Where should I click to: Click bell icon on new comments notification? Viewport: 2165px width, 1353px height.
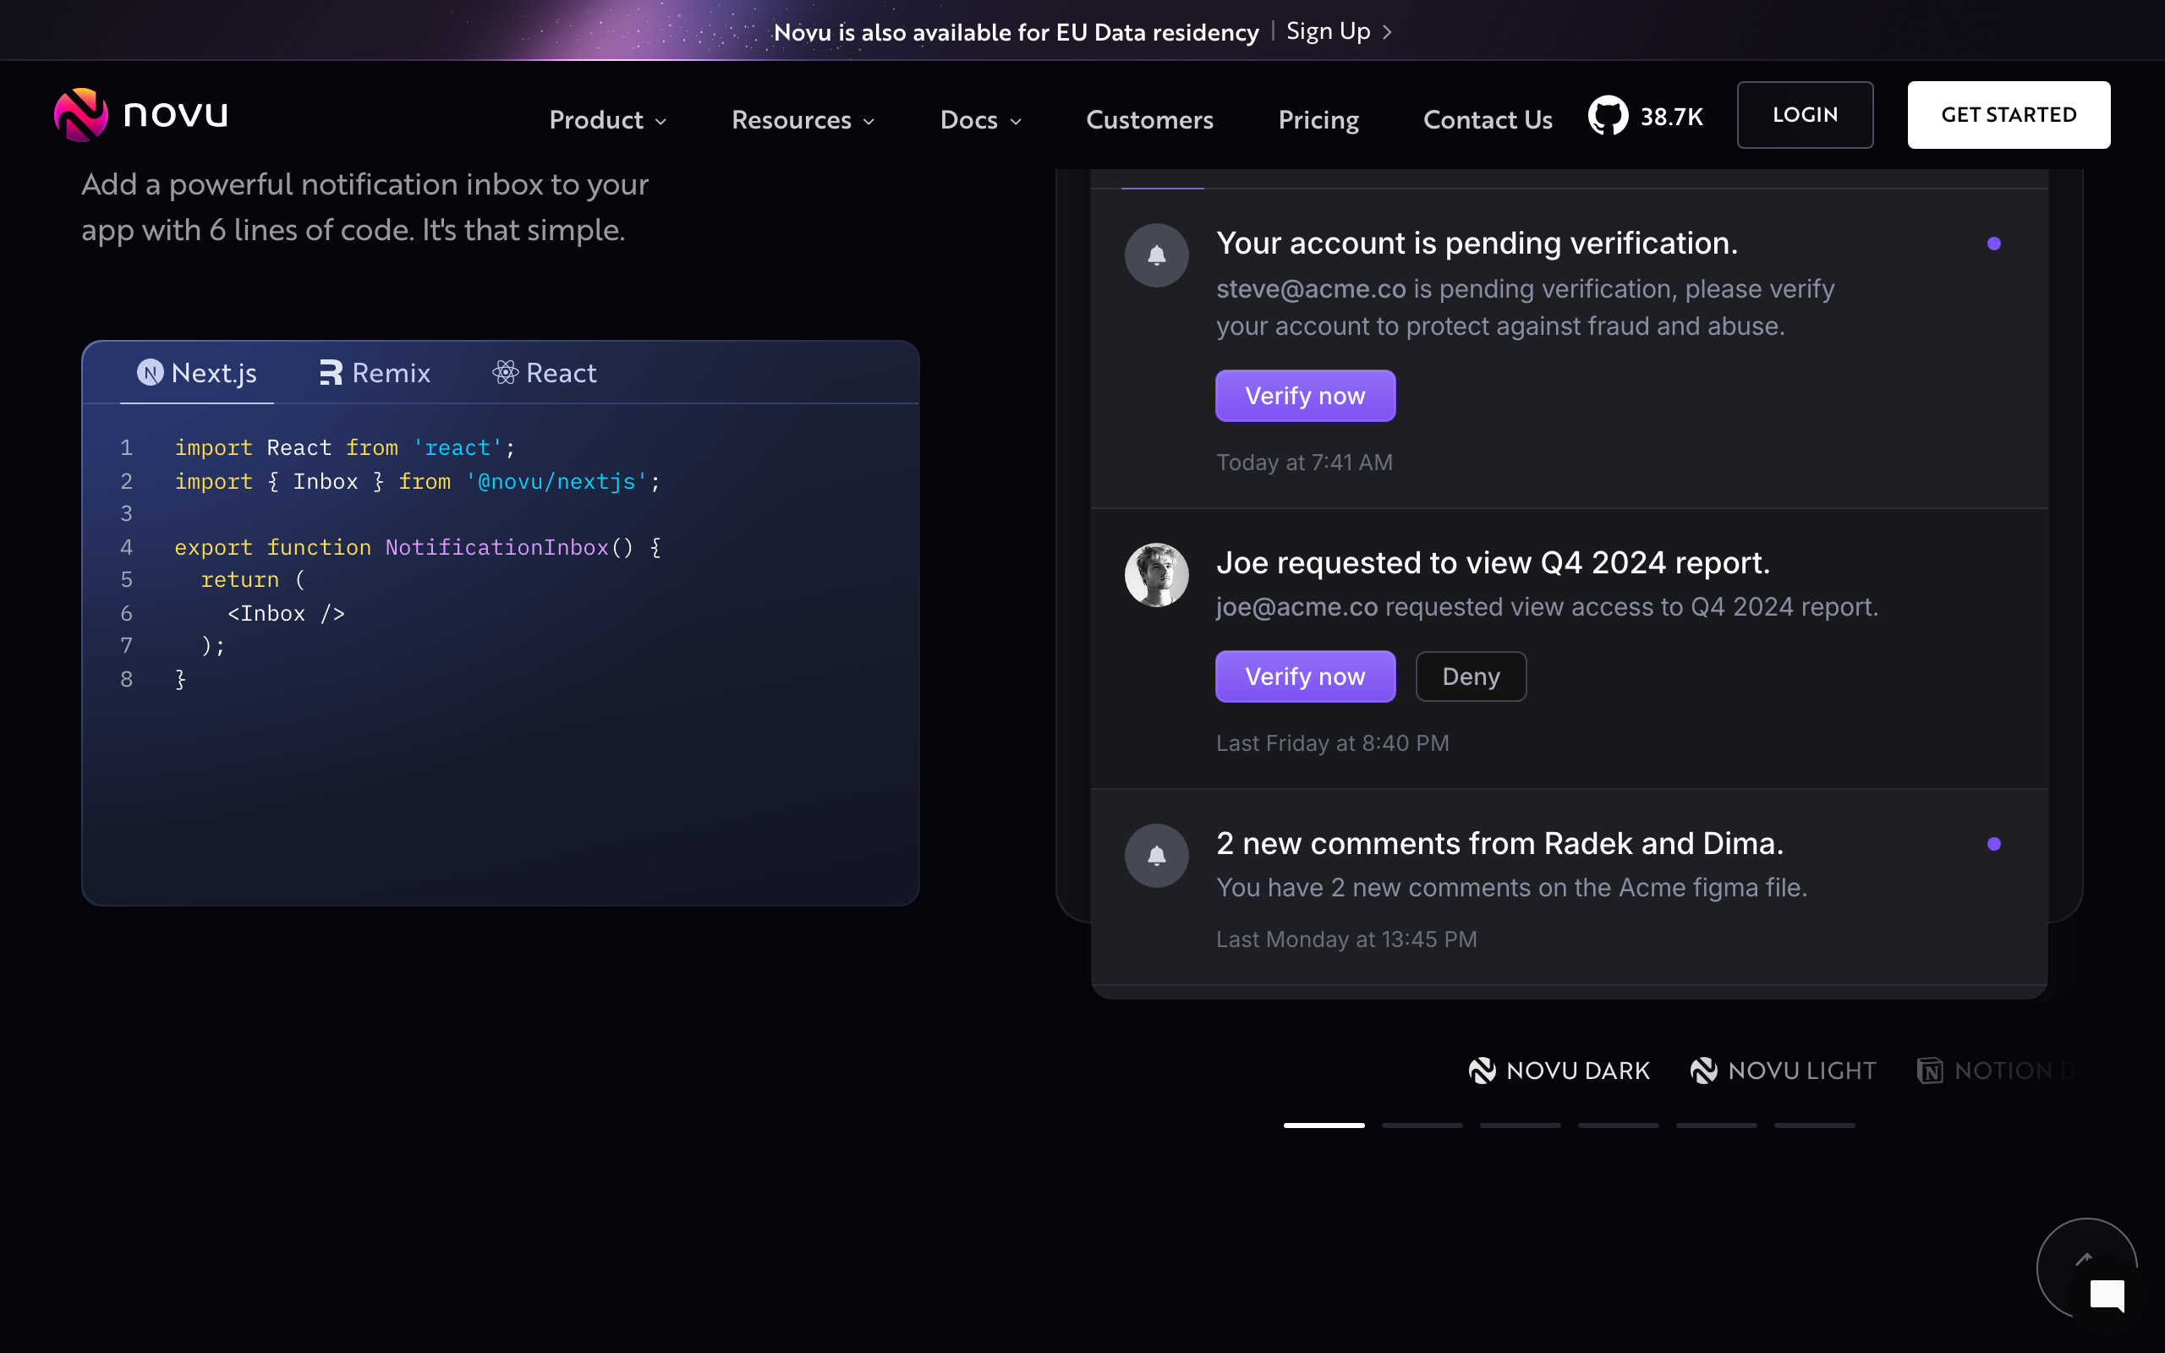click(x=1156, y=856)
